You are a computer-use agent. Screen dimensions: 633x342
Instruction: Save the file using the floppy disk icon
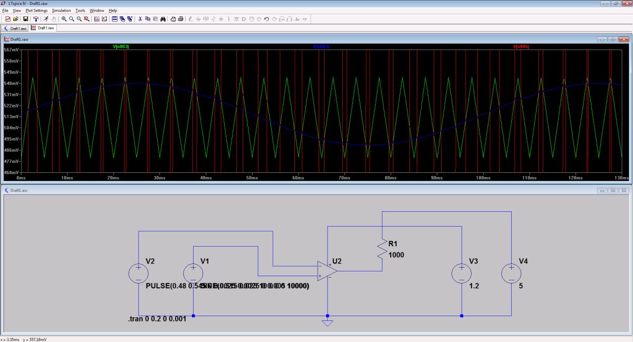25,19
